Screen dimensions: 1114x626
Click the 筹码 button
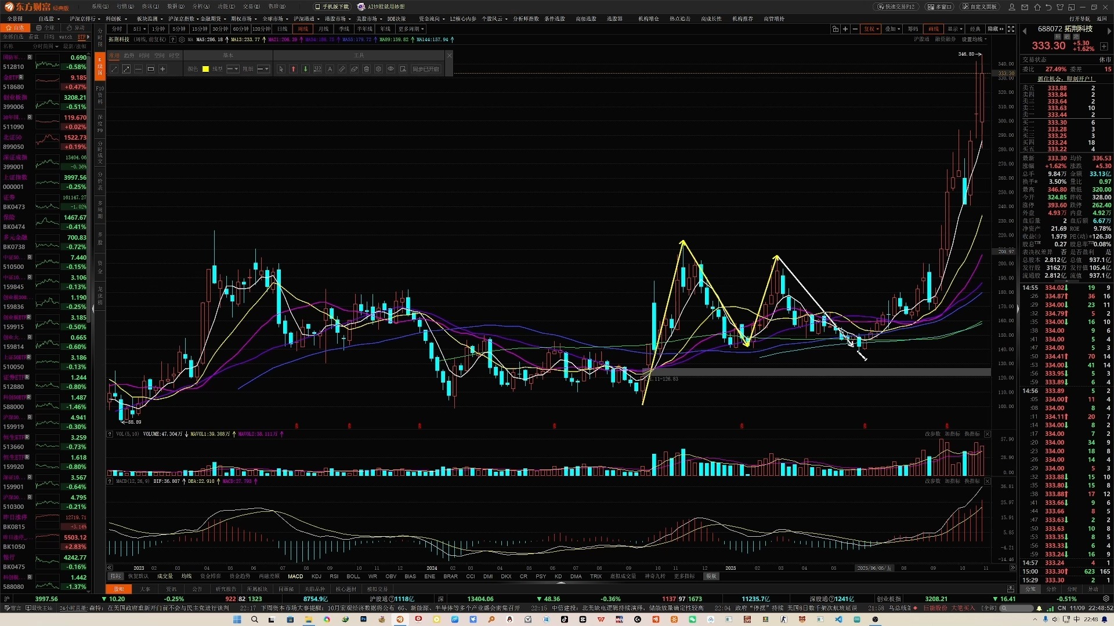point(913,29)
